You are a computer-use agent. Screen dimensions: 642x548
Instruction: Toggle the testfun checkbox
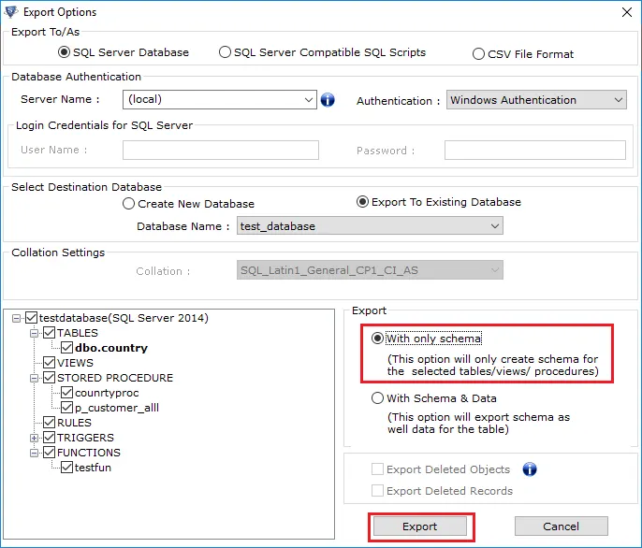[66, 468]
